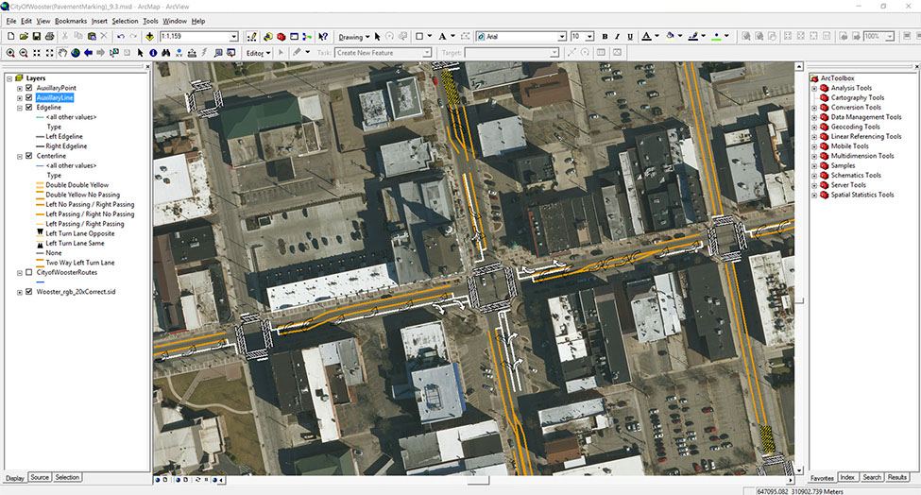Enable the CityofWoosterRoutes layer

click(x=29, y=272)
